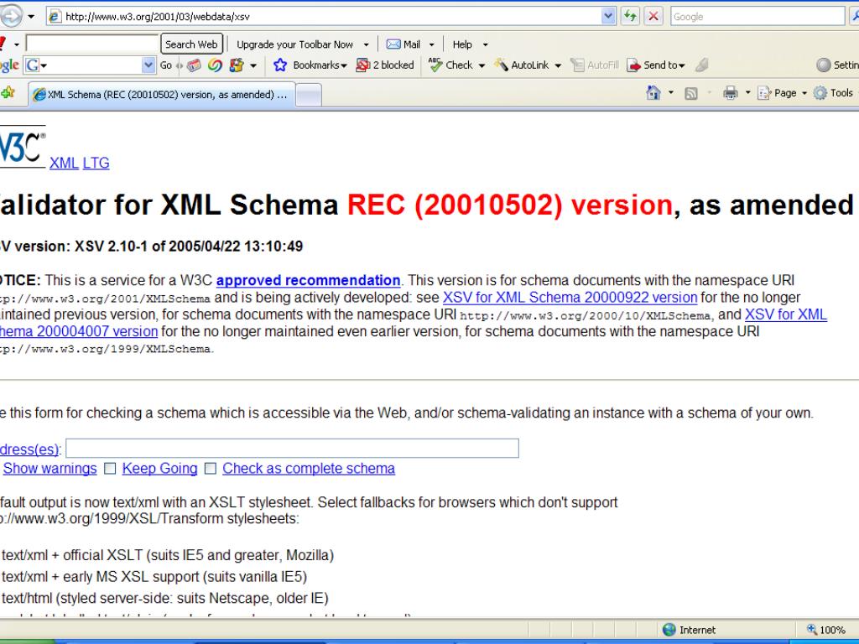Click the 2 blocked popup blocker icon
Image resolution: width=859 pixels, height=644 pixels.
(x=362, y=65)
